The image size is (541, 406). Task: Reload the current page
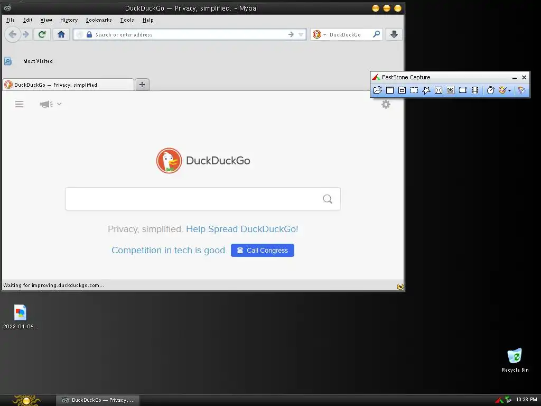42,34
